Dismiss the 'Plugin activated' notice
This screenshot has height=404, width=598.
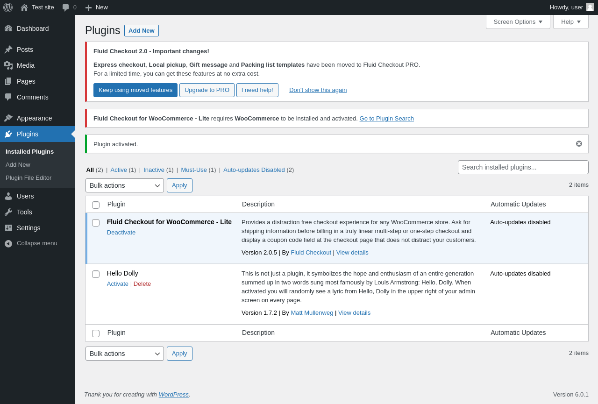point(579,144)
